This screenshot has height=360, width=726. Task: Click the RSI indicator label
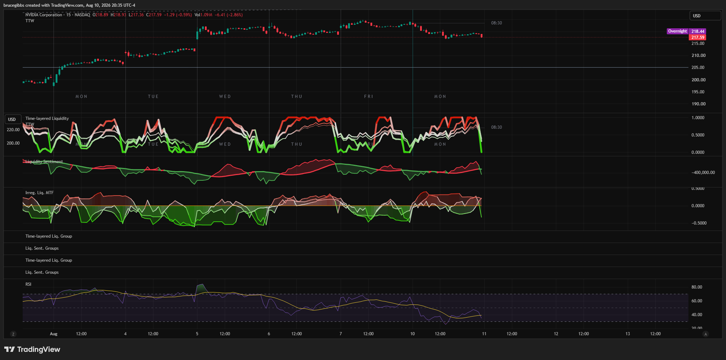(x=28, y=284)
